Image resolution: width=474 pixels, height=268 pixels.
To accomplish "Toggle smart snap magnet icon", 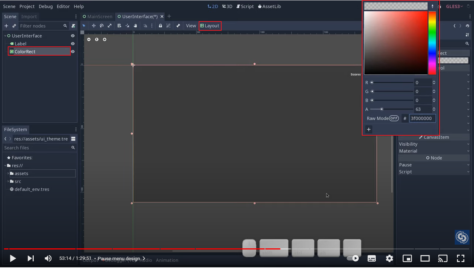I will click(x=145, y=26).
